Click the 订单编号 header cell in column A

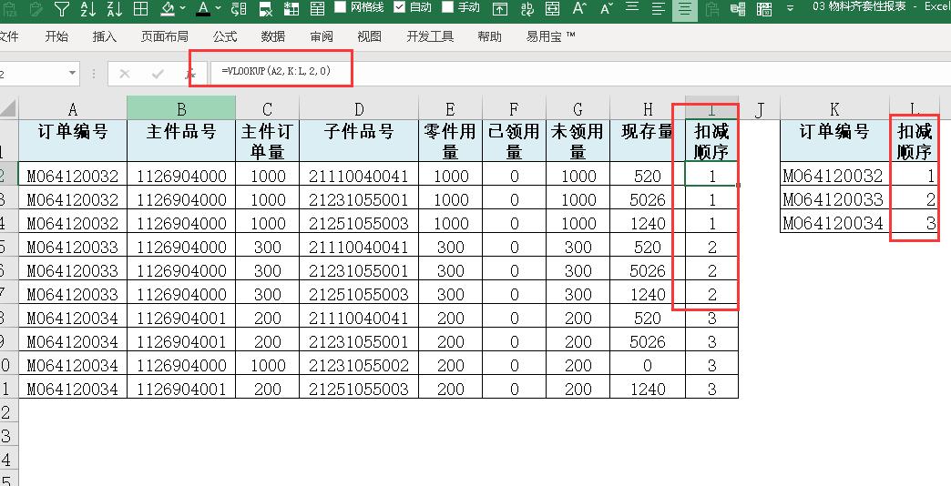pos(73,140)
